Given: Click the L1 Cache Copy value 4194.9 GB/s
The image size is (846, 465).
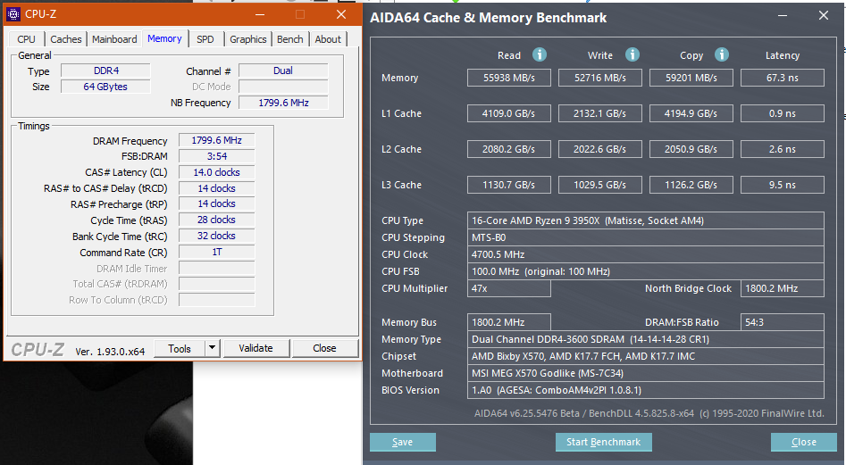Looking at the screenshot, I should click(691, 113).
